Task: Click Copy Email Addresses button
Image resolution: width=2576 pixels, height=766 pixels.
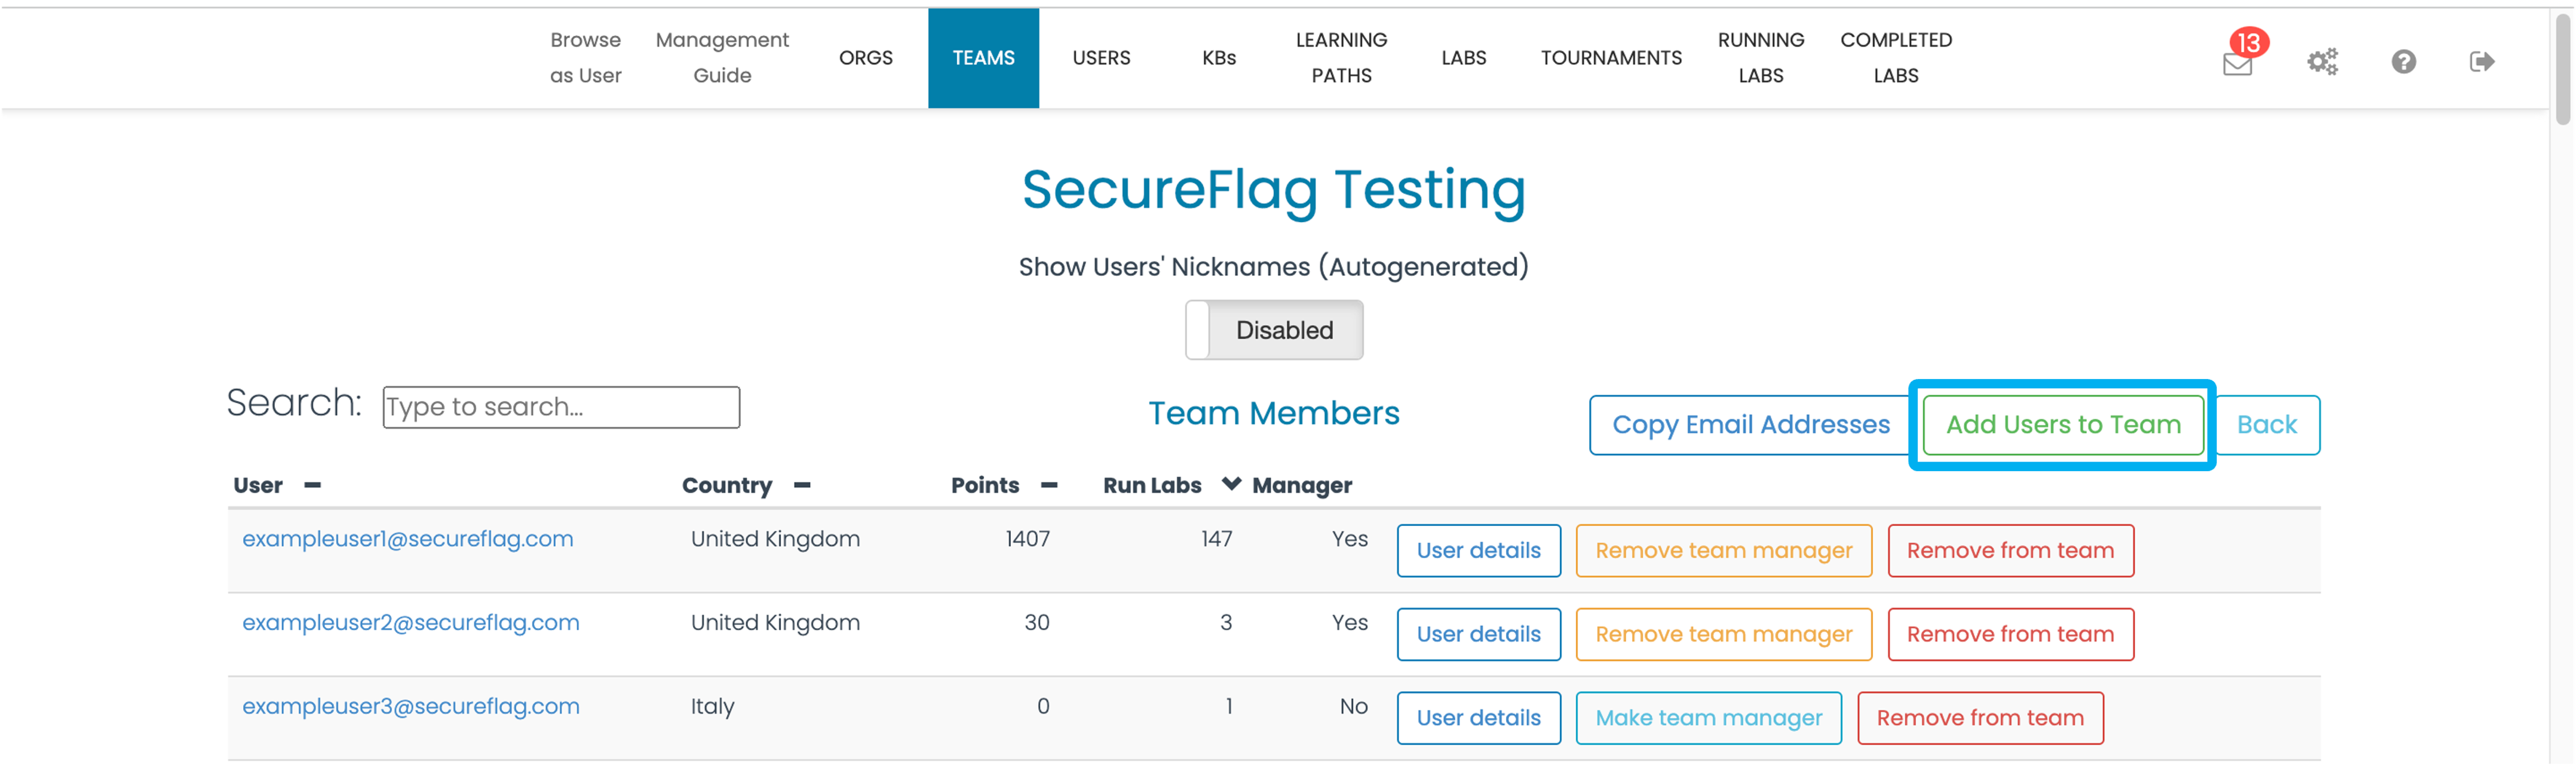Action: [x=1750, y=426]
